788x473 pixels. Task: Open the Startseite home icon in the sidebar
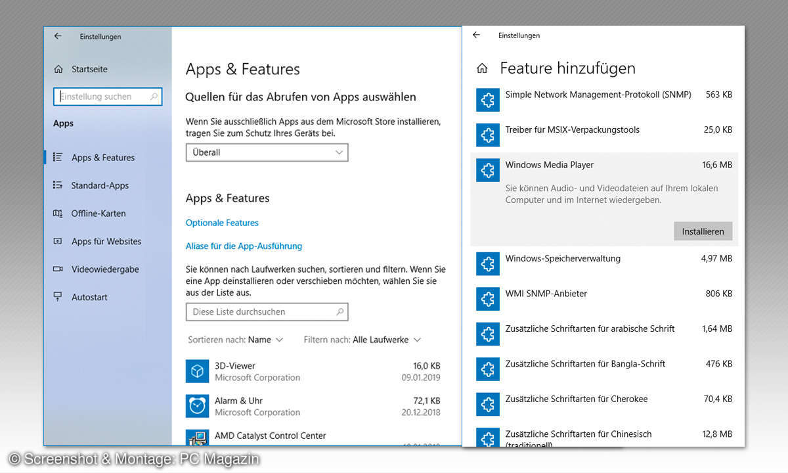(58, 69)
